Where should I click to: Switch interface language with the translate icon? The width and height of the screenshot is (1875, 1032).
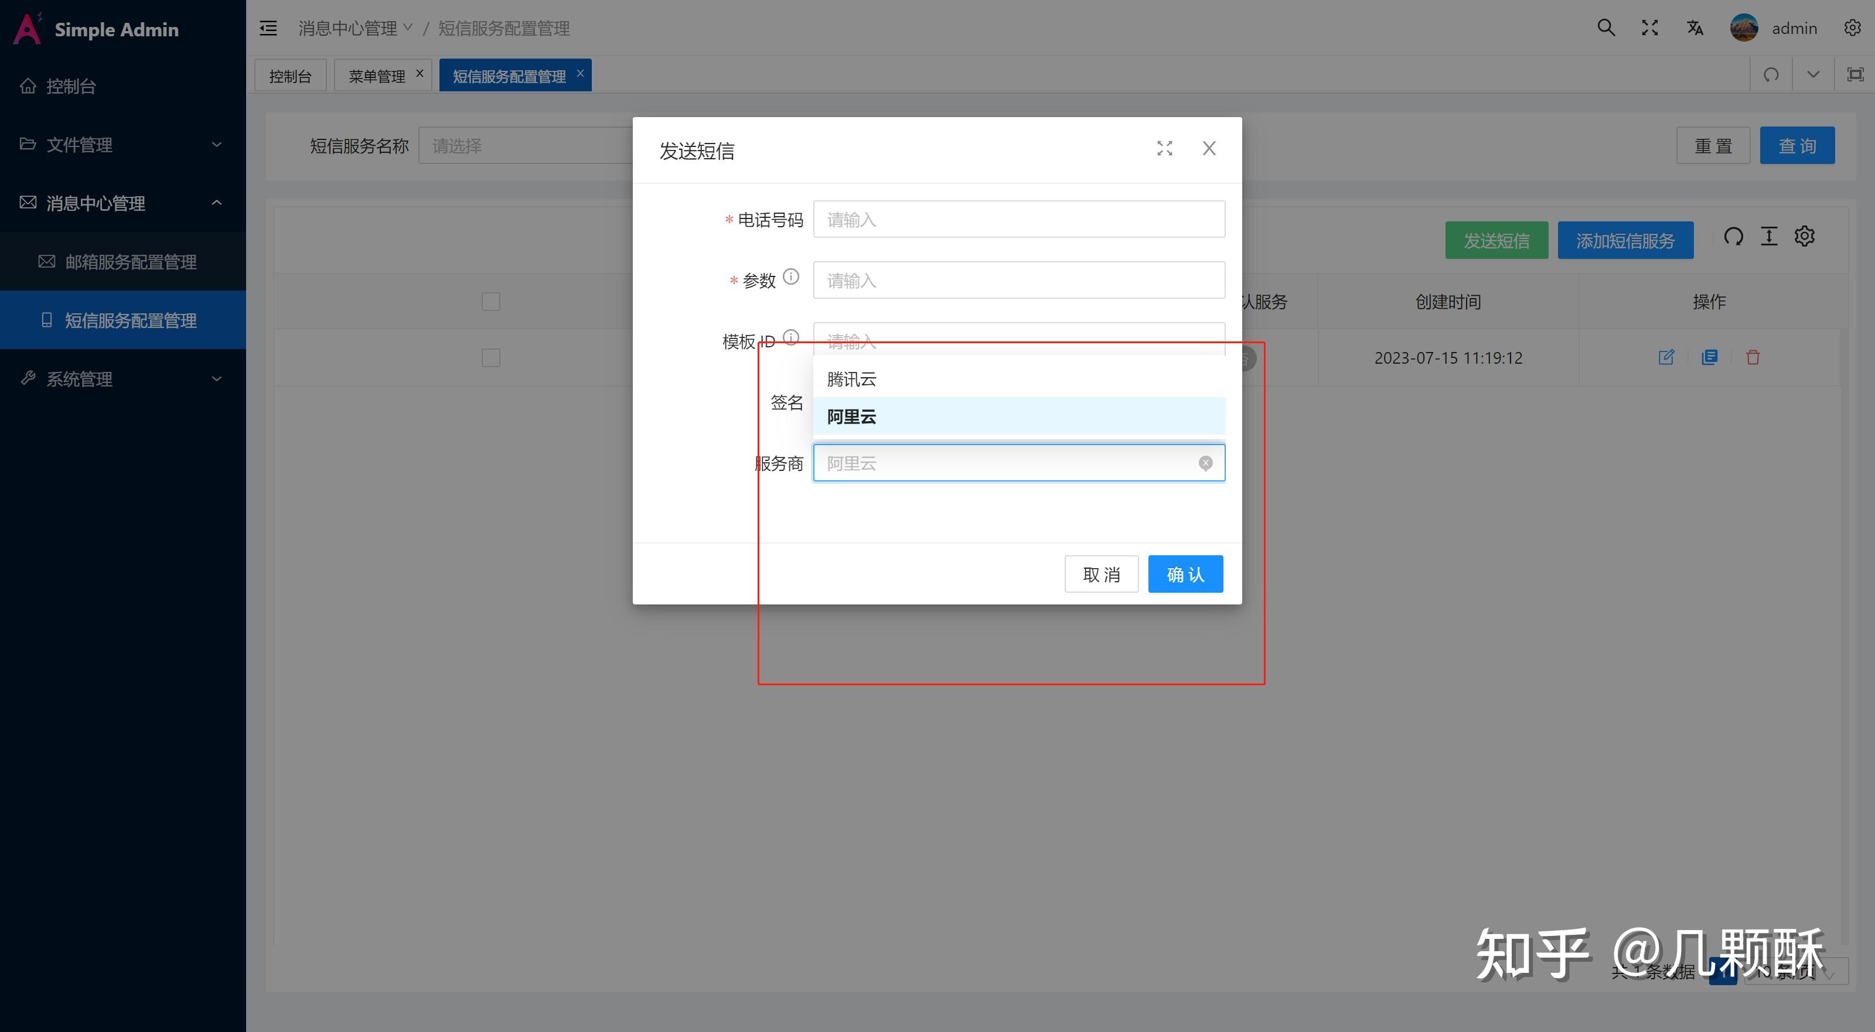tap(1695, 28)
